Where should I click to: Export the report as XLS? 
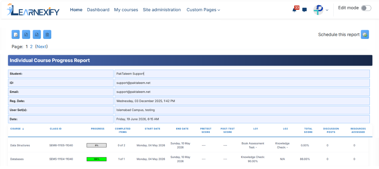click(37, 34)
